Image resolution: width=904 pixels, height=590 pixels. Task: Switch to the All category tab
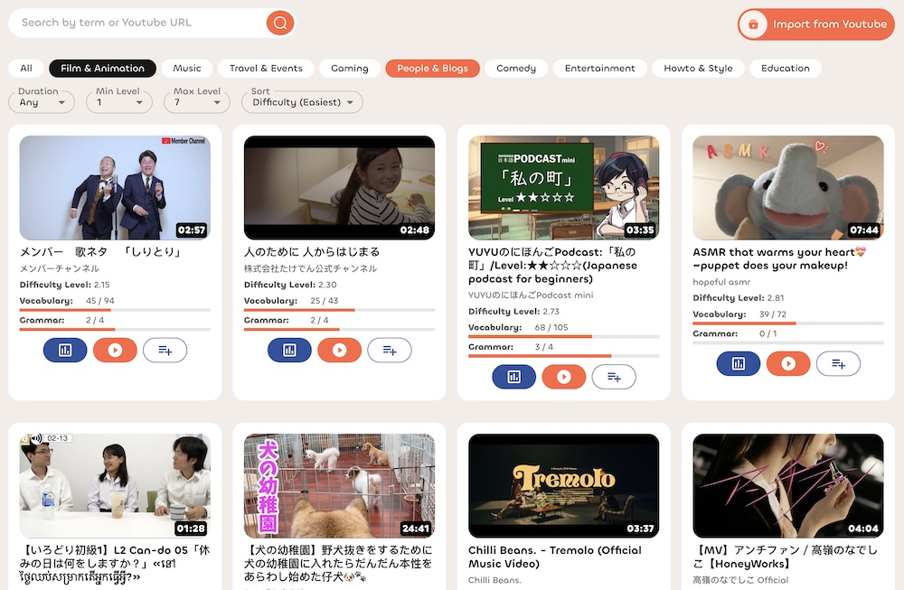pos(26,68)
